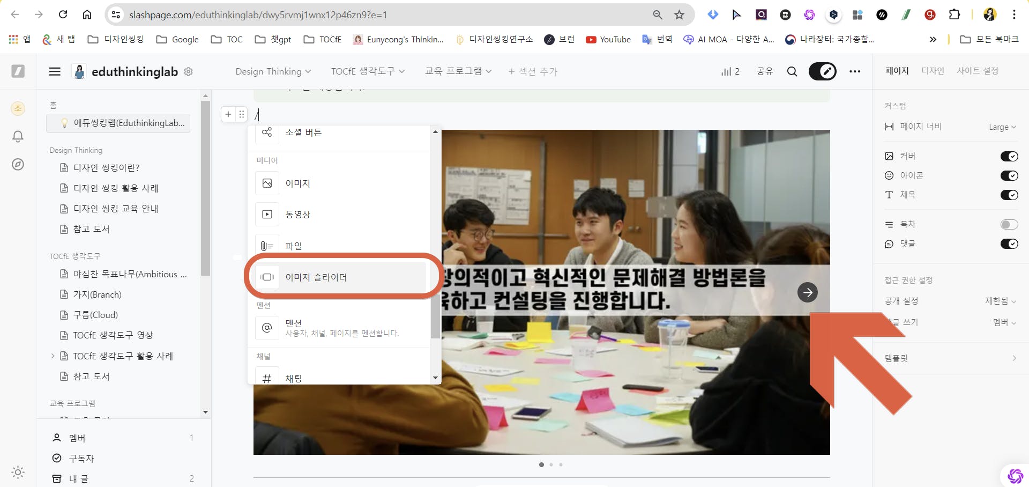Open the Chrome three-dot menu
The image size is (1029, 487).
[x=1014, y=14]
